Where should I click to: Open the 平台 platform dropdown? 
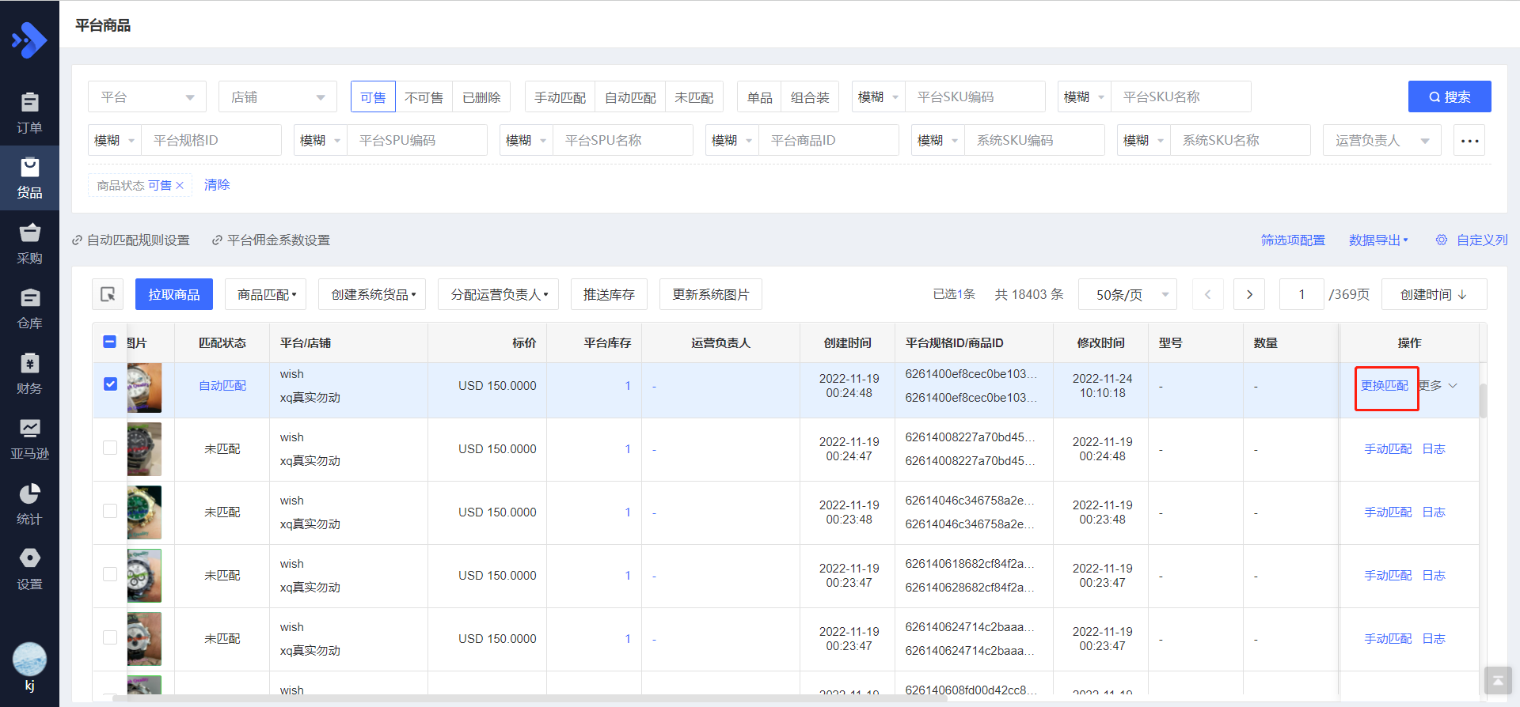[x=147, y=96]
